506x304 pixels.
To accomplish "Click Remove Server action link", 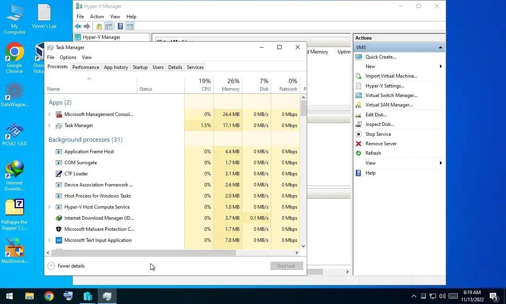I will click(x=381, y=144).
